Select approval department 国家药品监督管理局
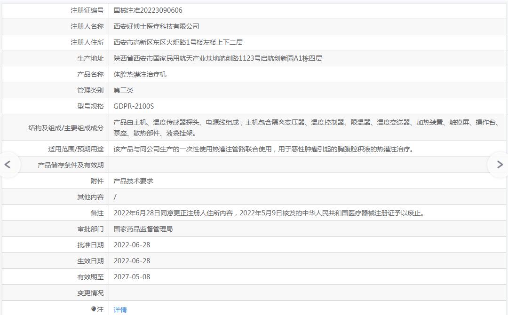 pos(143,229)
